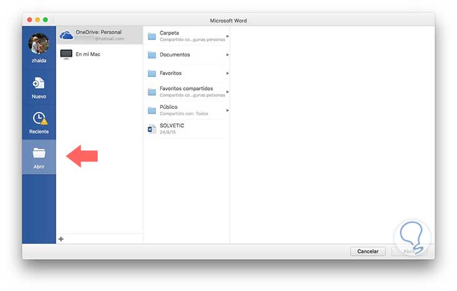Zoom the window with the green button
This screenshot has height=291, width=457.
[45, 20]
